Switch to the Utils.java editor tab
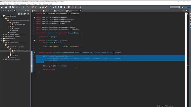The height and width of the screenshot is (107, 191). [x=47, y=11]
